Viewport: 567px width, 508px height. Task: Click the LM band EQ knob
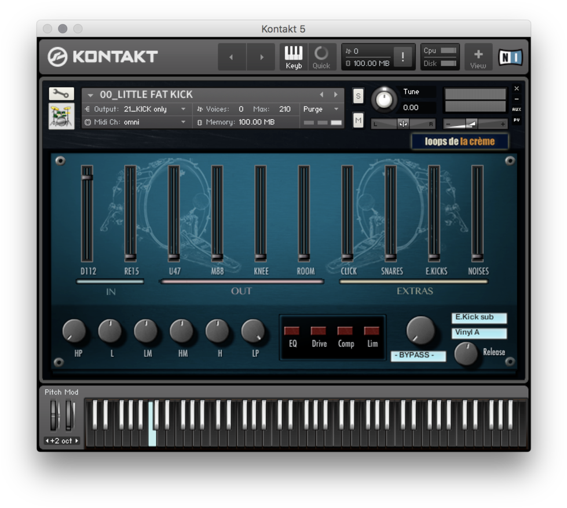[146, 331]
